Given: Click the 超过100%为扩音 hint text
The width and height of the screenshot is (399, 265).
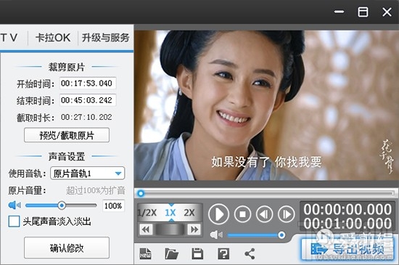Looking at the screenshot, I should [x=96, y=190].
